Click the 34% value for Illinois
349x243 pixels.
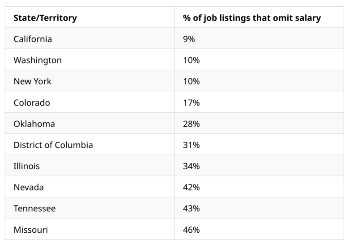(191, 166)
